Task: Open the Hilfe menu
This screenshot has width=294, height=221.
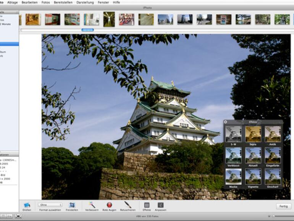Action: point(116,2)
